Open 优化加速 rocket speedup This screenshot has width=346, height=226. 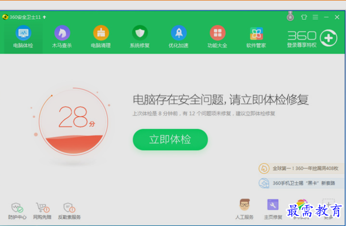click(178, 37)
